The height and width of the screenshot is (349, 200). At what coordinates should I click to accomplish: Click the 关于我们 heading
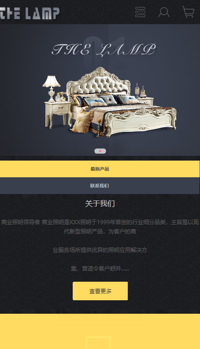pyautogui.click(x=100, y=203)
